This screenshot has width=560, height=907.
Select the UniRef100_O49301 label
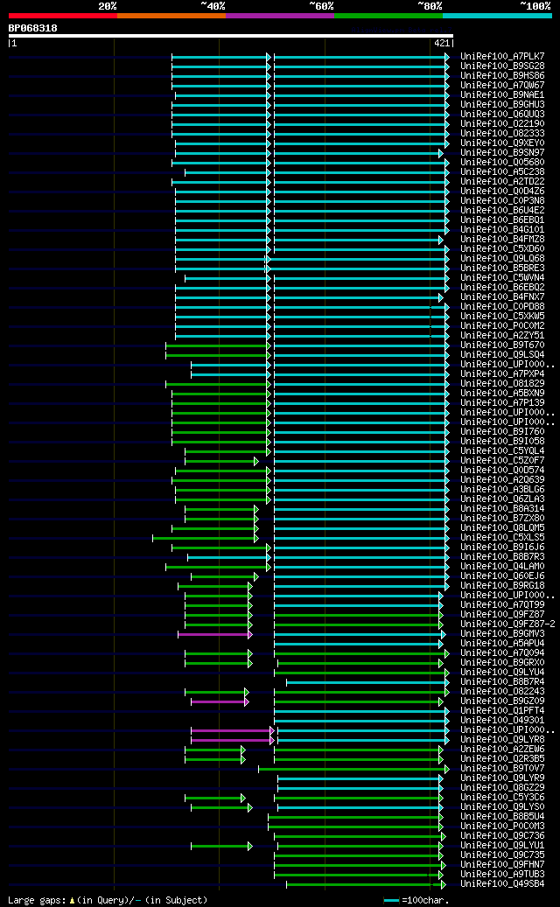tap(502, 720)
